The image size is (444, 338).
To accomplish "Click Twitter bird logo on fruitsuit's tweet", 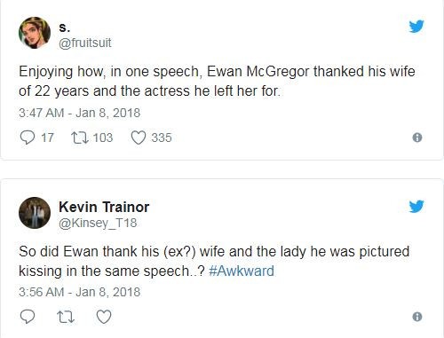I will click(x=416, y=27).
